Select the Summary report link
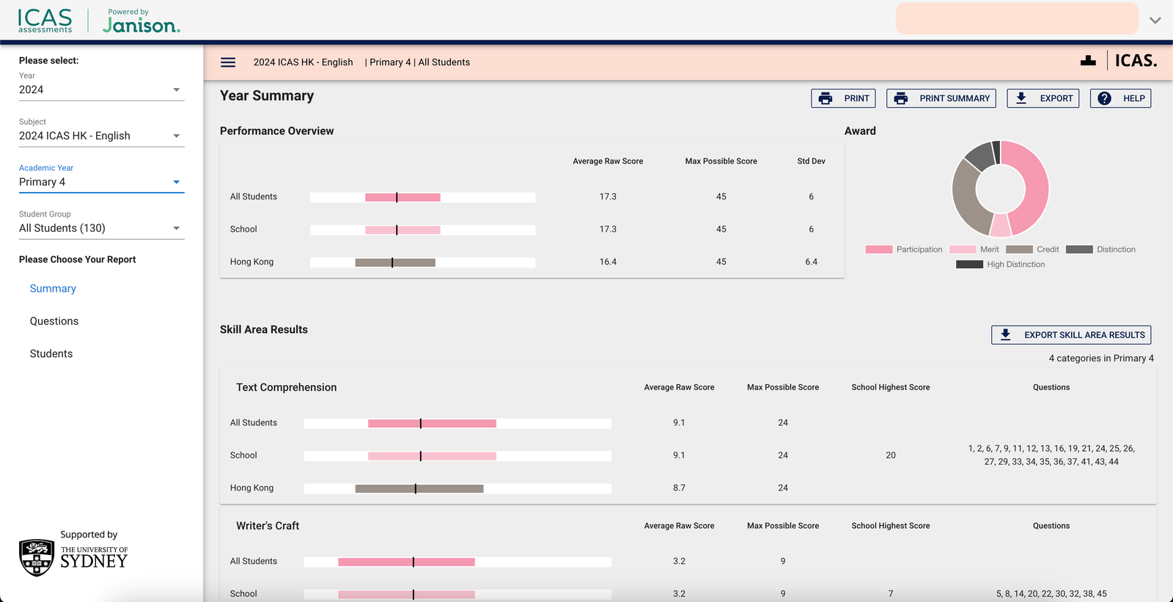The image size is (1173, 602). pos(53,289)
